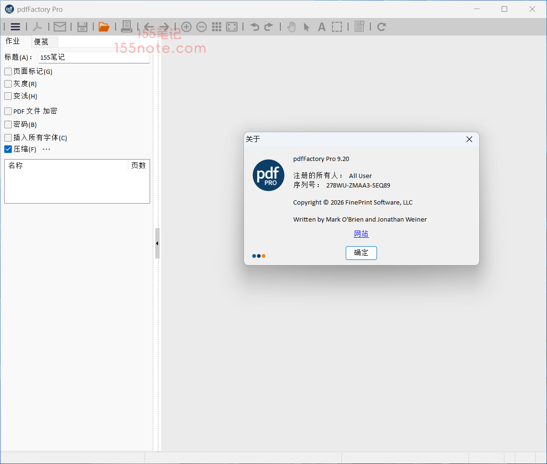
Task: Select the 作业 tab
Action: pyautogui.click(x=13, y=41)
